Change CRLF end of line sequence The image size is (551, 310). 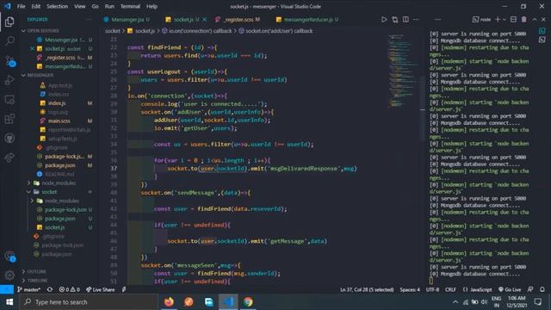[450, 289]
